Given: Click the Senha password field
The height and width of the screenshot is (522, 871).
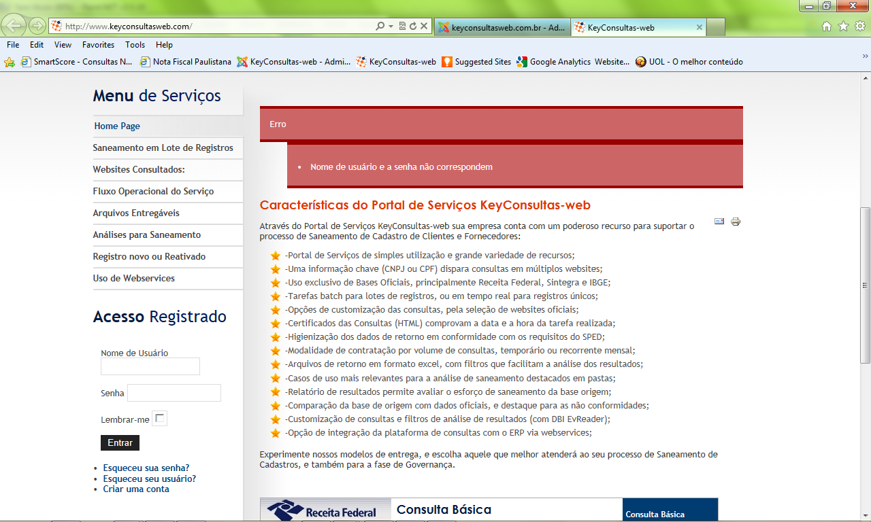Looking at the screenshot, I should pos(174,393).
